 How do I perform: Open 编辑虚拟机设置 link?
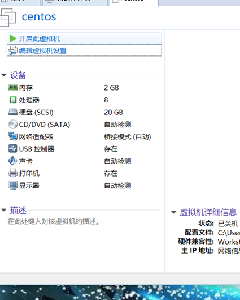coord(84,50)
